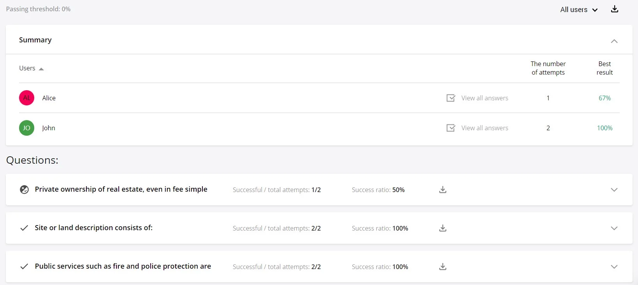The image size is (638, 285).
Task: Open the All users filter dropdown
Action: point(578,10)
